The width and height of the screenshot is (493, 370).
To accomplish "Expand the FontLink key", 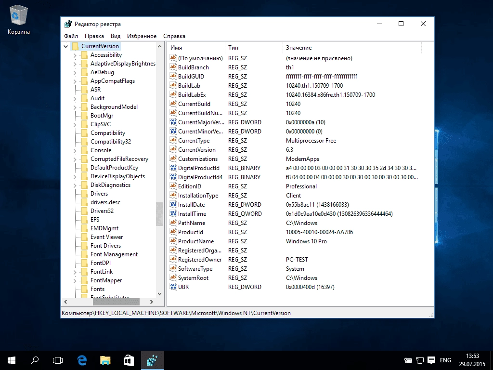I will pyautogui.click(x=75, y=272).
